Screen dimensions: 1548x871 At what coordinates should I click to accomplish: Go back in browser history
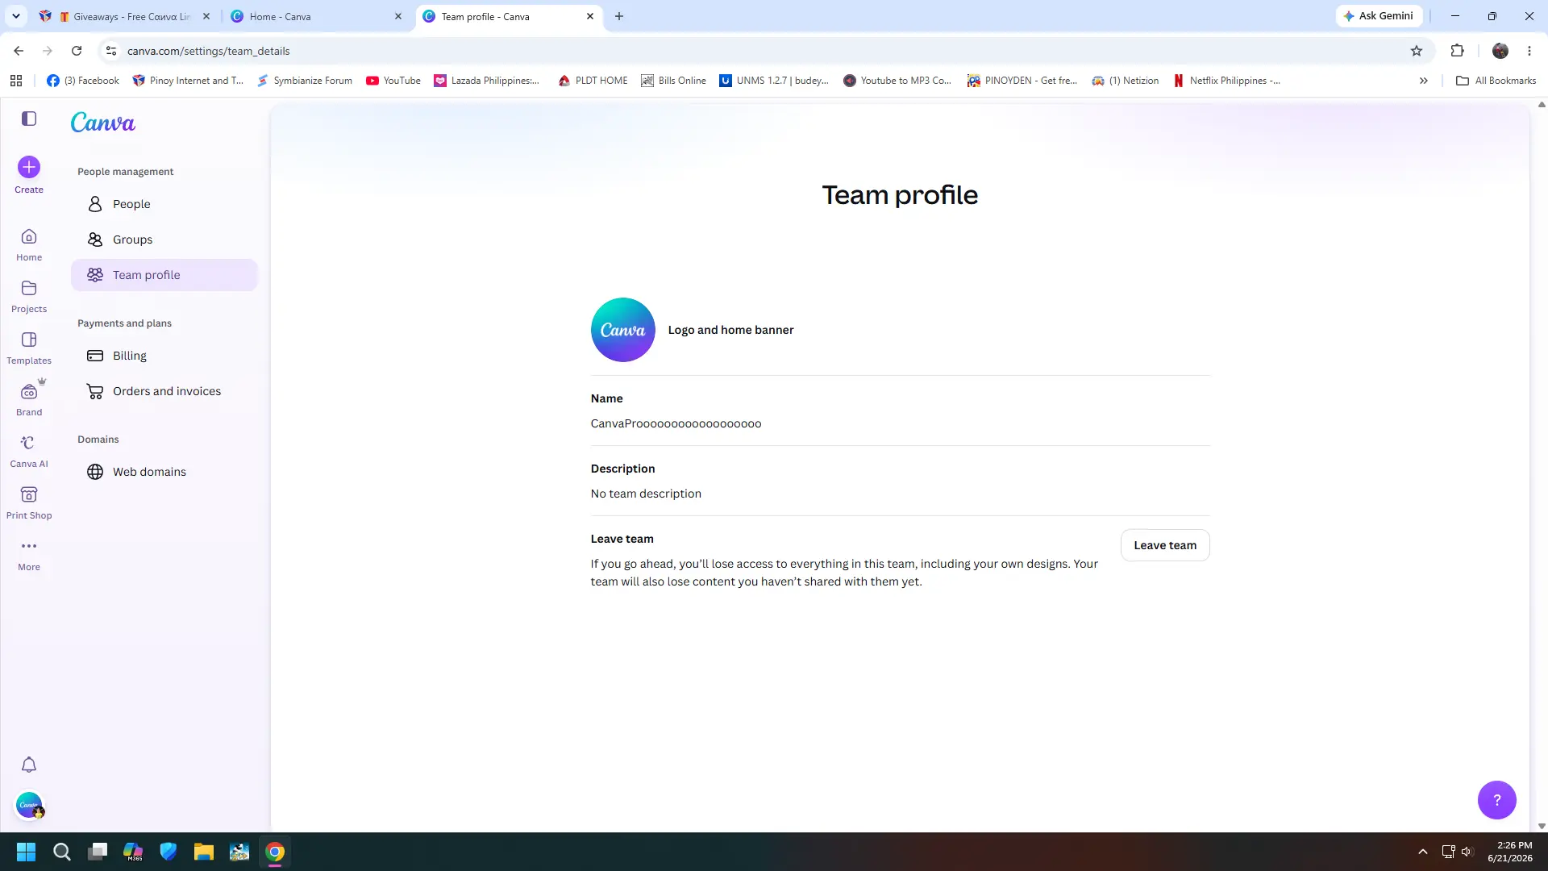(19, 51)
